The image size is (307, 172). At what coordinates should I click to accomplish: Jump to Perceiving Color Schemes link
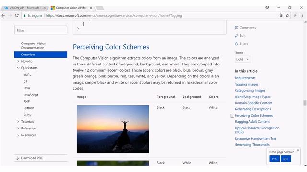coord(254,116)
